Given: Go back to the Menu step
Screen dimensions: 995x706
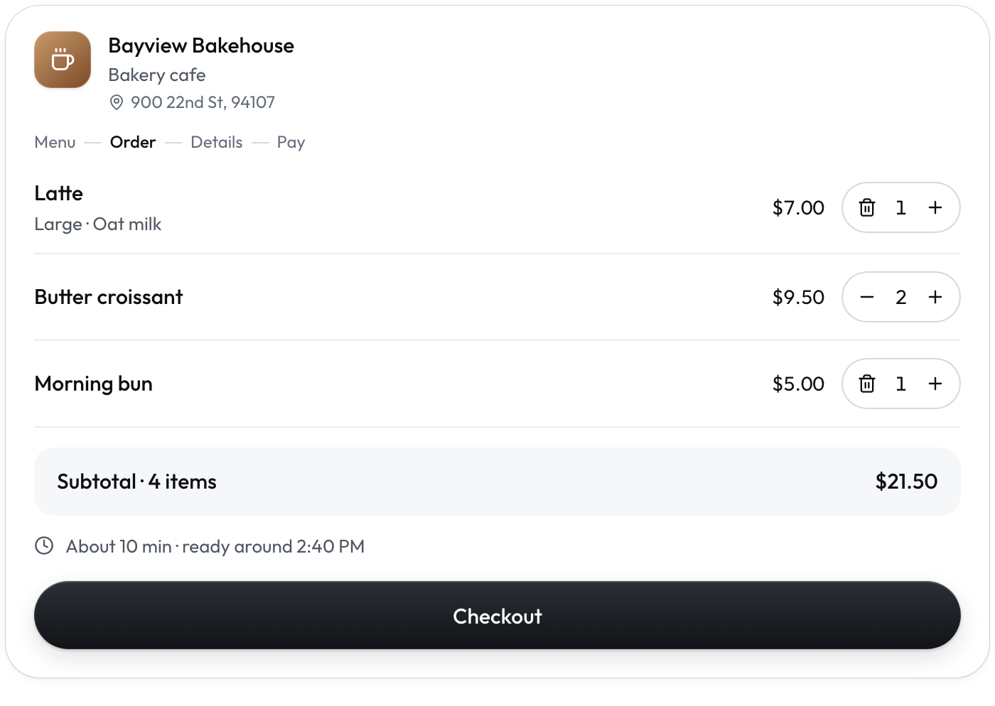Looking at the screenshot, I should click(x=55, y=142).
